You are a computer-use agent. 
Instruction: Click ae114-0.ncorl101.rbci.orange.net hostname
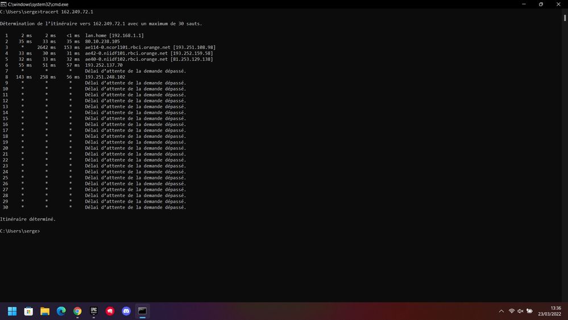tap(127, 47)
